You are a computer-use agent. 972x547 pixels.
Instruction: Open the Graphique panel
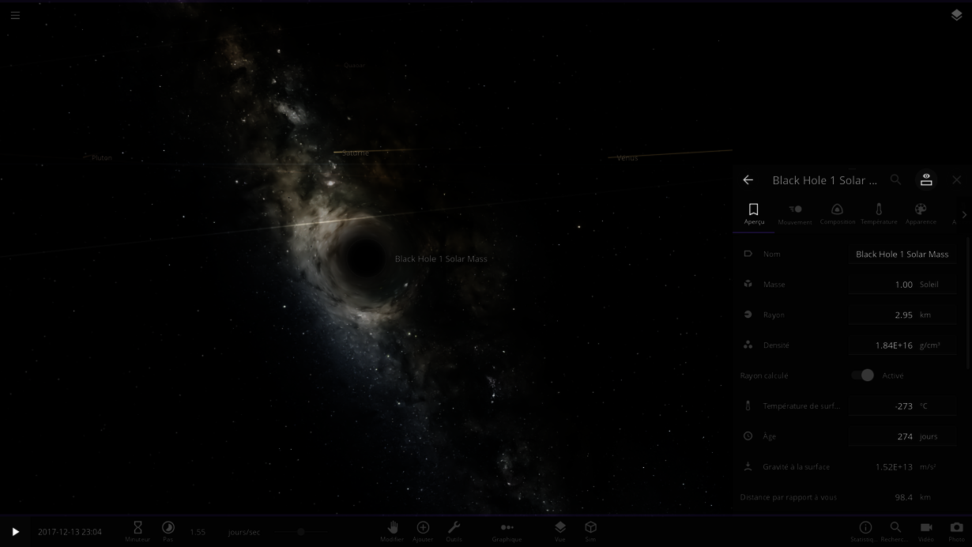(507, 530)
